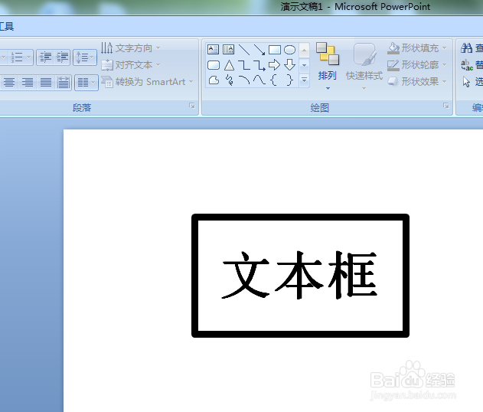This screenshot has width=483, height=412.
Task: Show previous shapes gallery row
Action: (304, 51)
